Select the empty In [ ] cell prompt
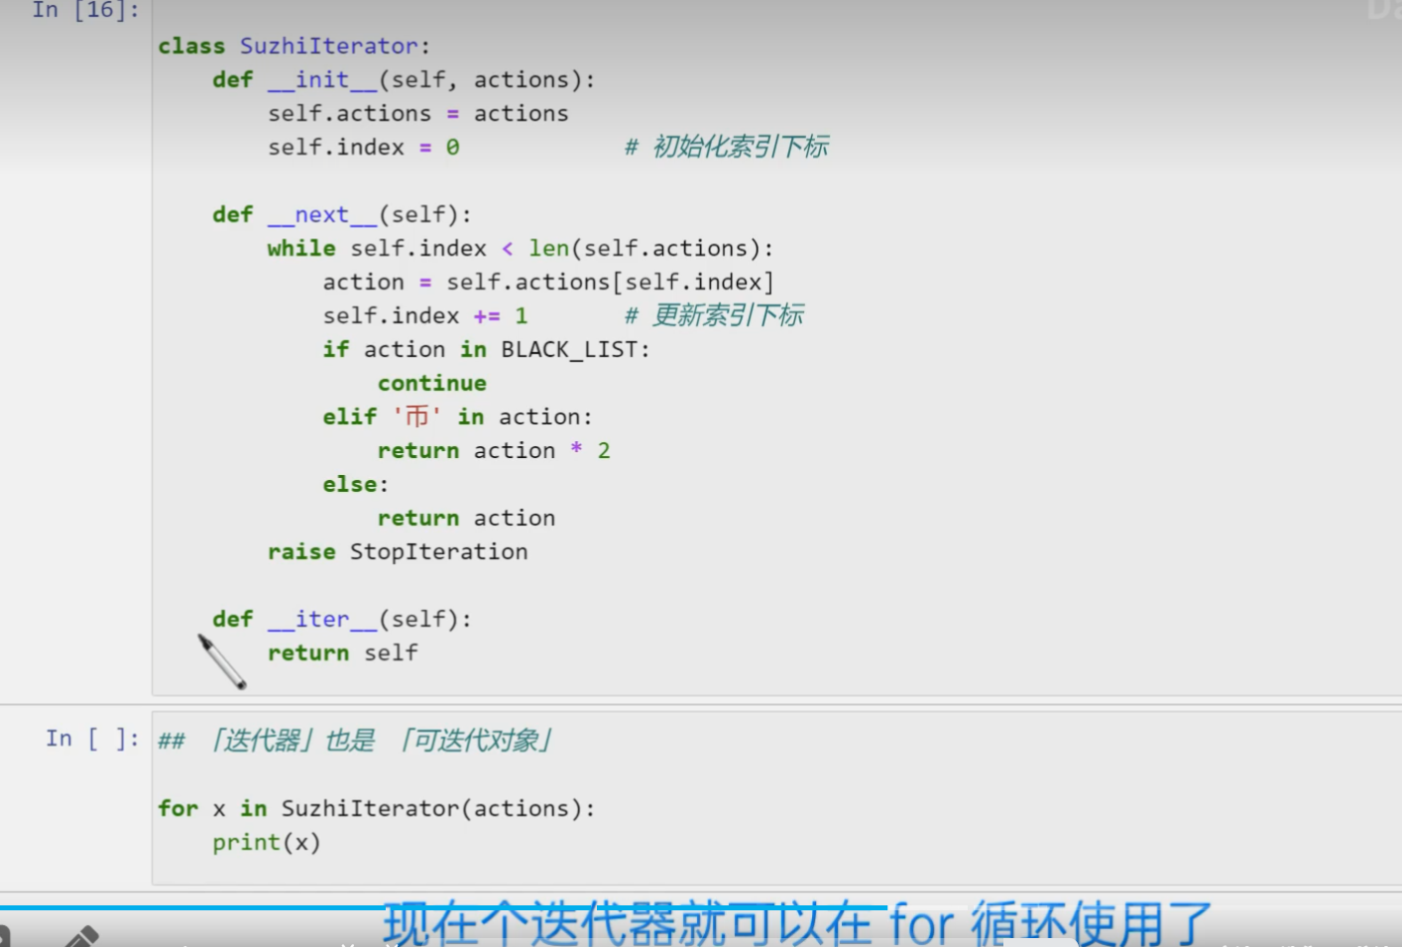Screen dimensions: 1402x947 [x=91, y=739]
